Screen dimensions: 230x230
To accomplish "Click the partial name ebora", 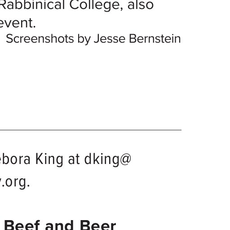I will click(15, 159).
